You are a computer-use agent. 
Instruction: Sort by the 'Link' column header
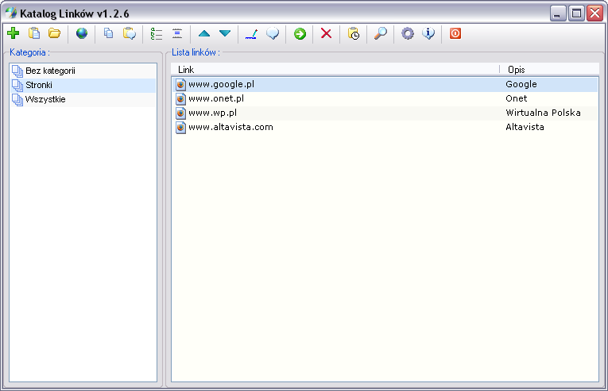pyautogui.click(x=334, y=70)
